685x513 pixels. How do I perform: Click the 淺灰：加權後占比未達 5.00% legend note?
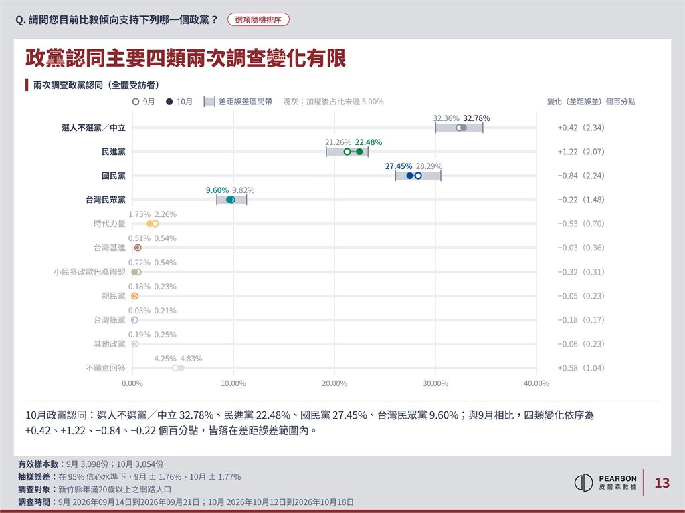tap(333, 102)
